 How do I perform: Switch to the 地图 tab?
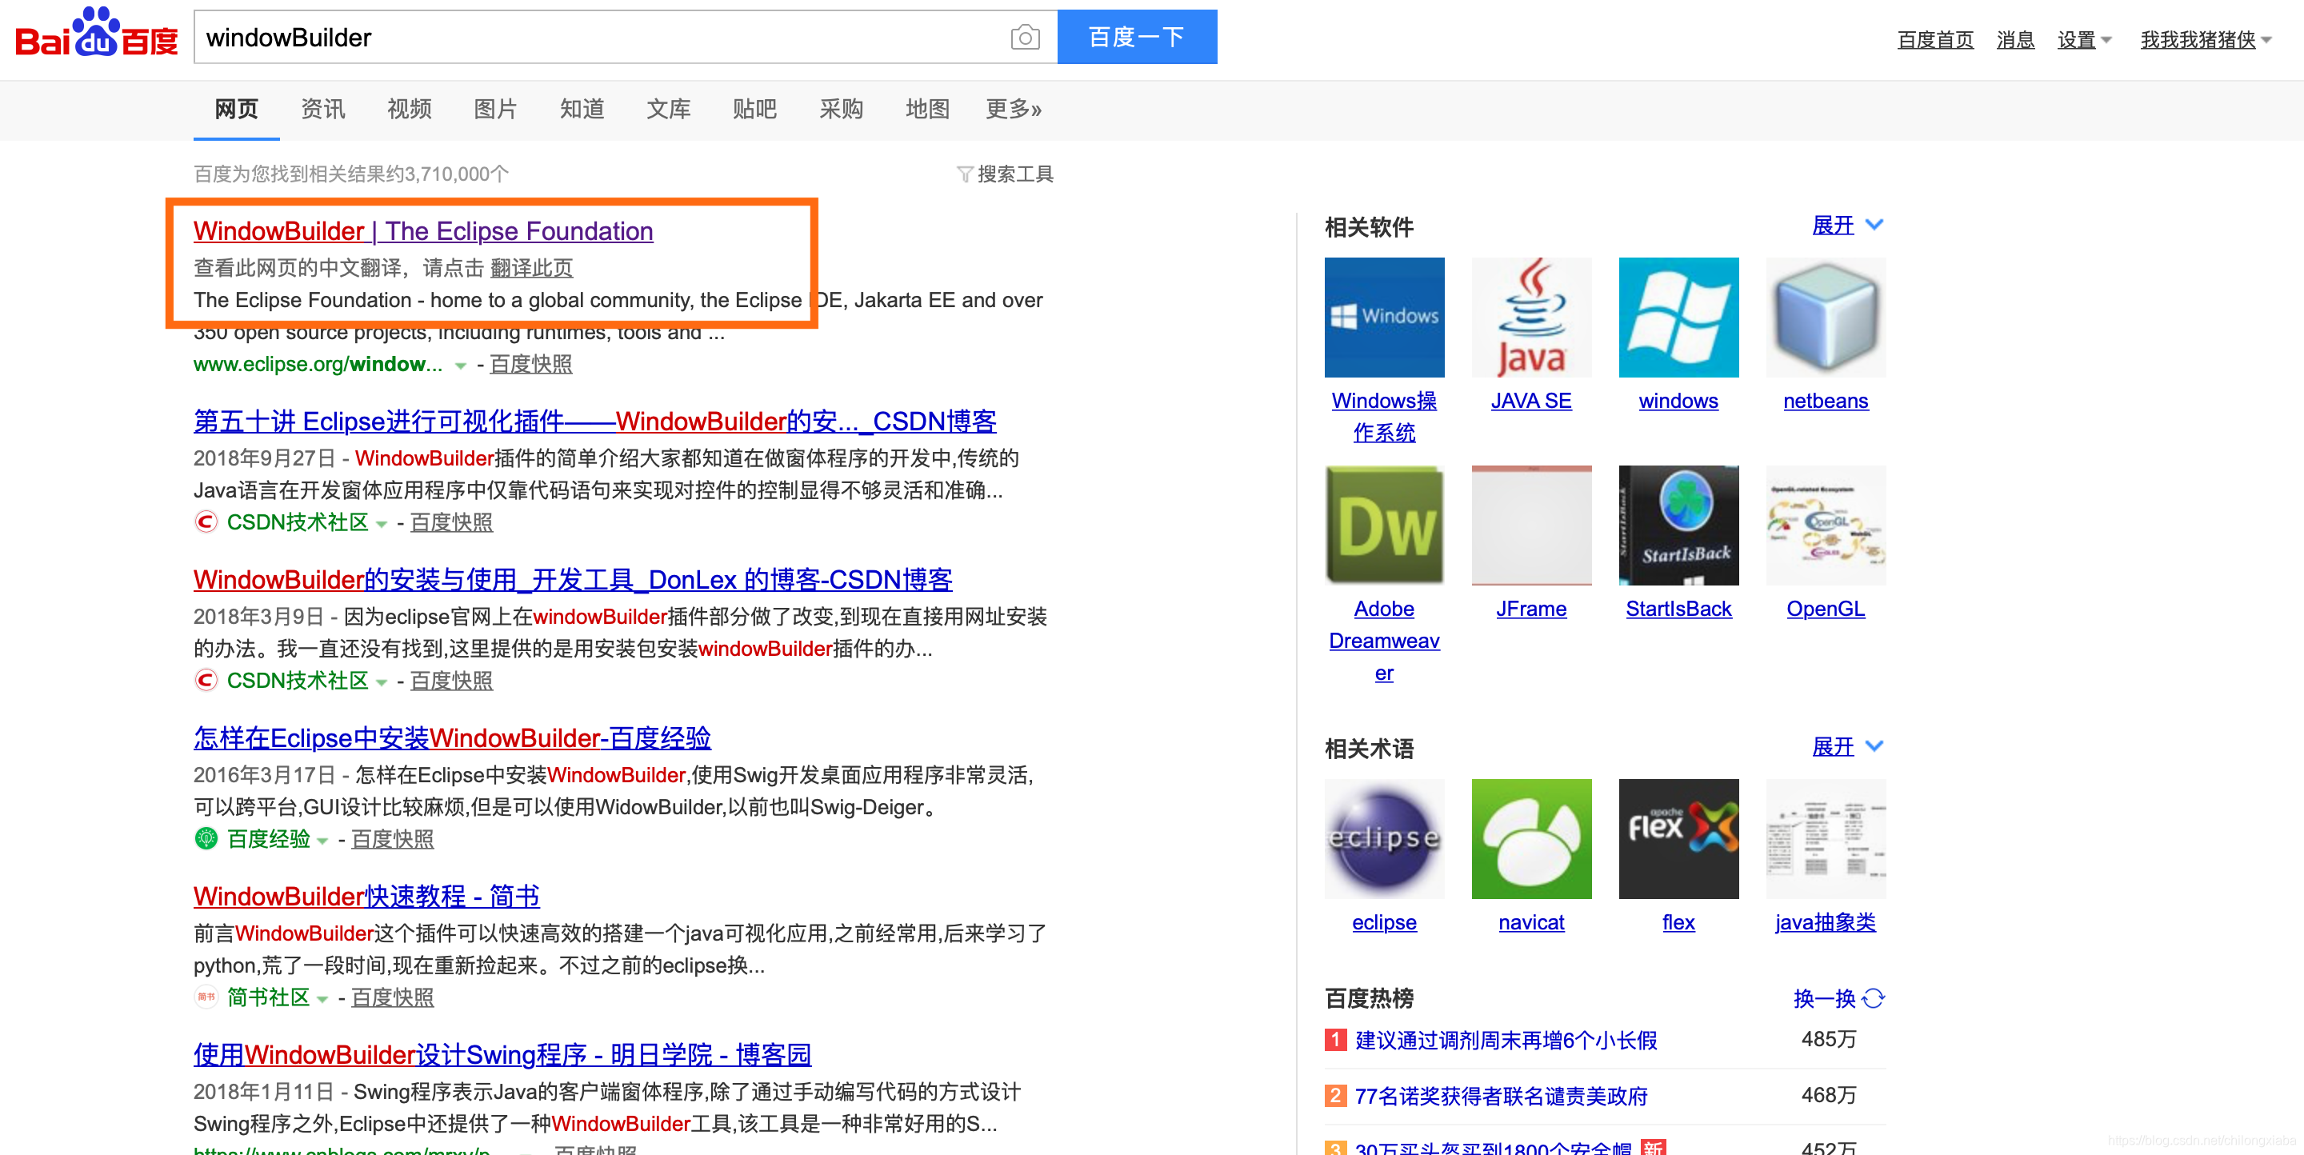pos(927,109)
